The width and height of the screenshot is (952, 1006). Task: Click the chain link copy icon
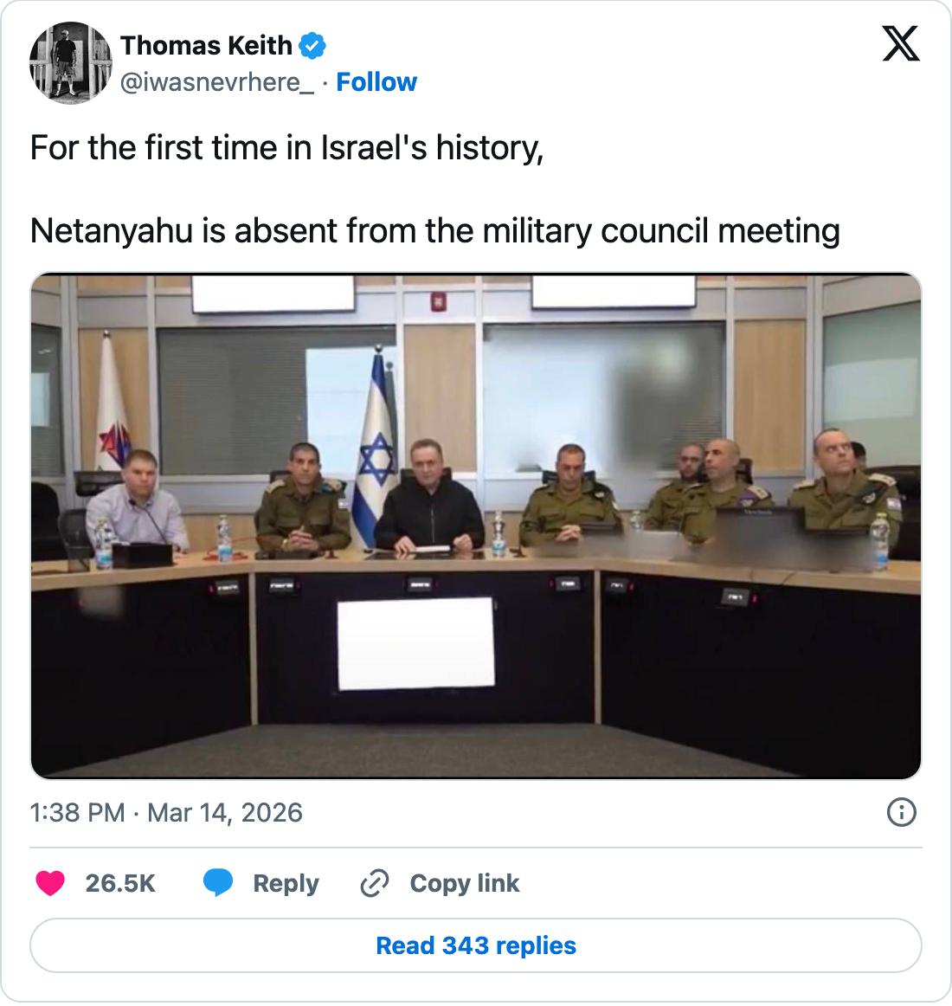[375, 883]
